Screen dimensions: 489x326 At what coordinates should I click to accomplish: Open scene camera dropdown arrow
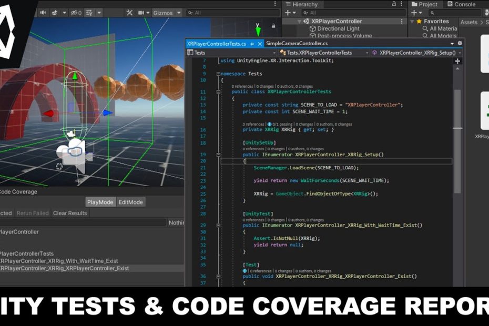148,13
